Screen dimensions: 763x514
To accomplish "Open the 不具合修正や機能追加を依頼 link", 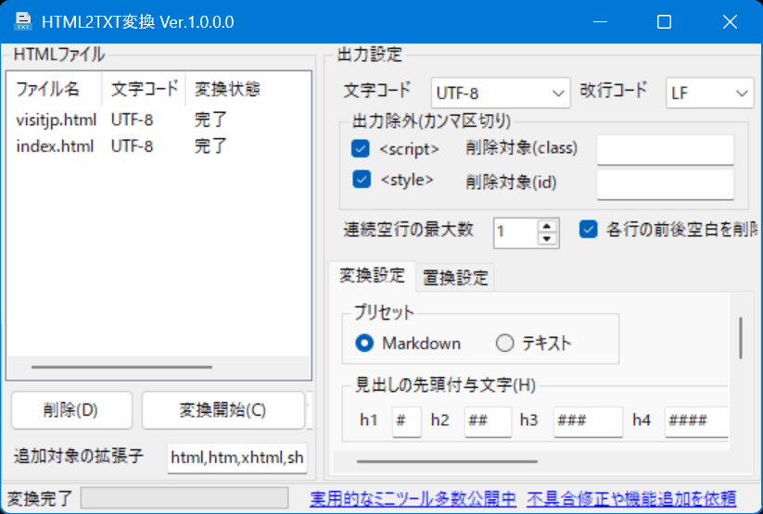I will pyautogui.click(x=631, y=498).
